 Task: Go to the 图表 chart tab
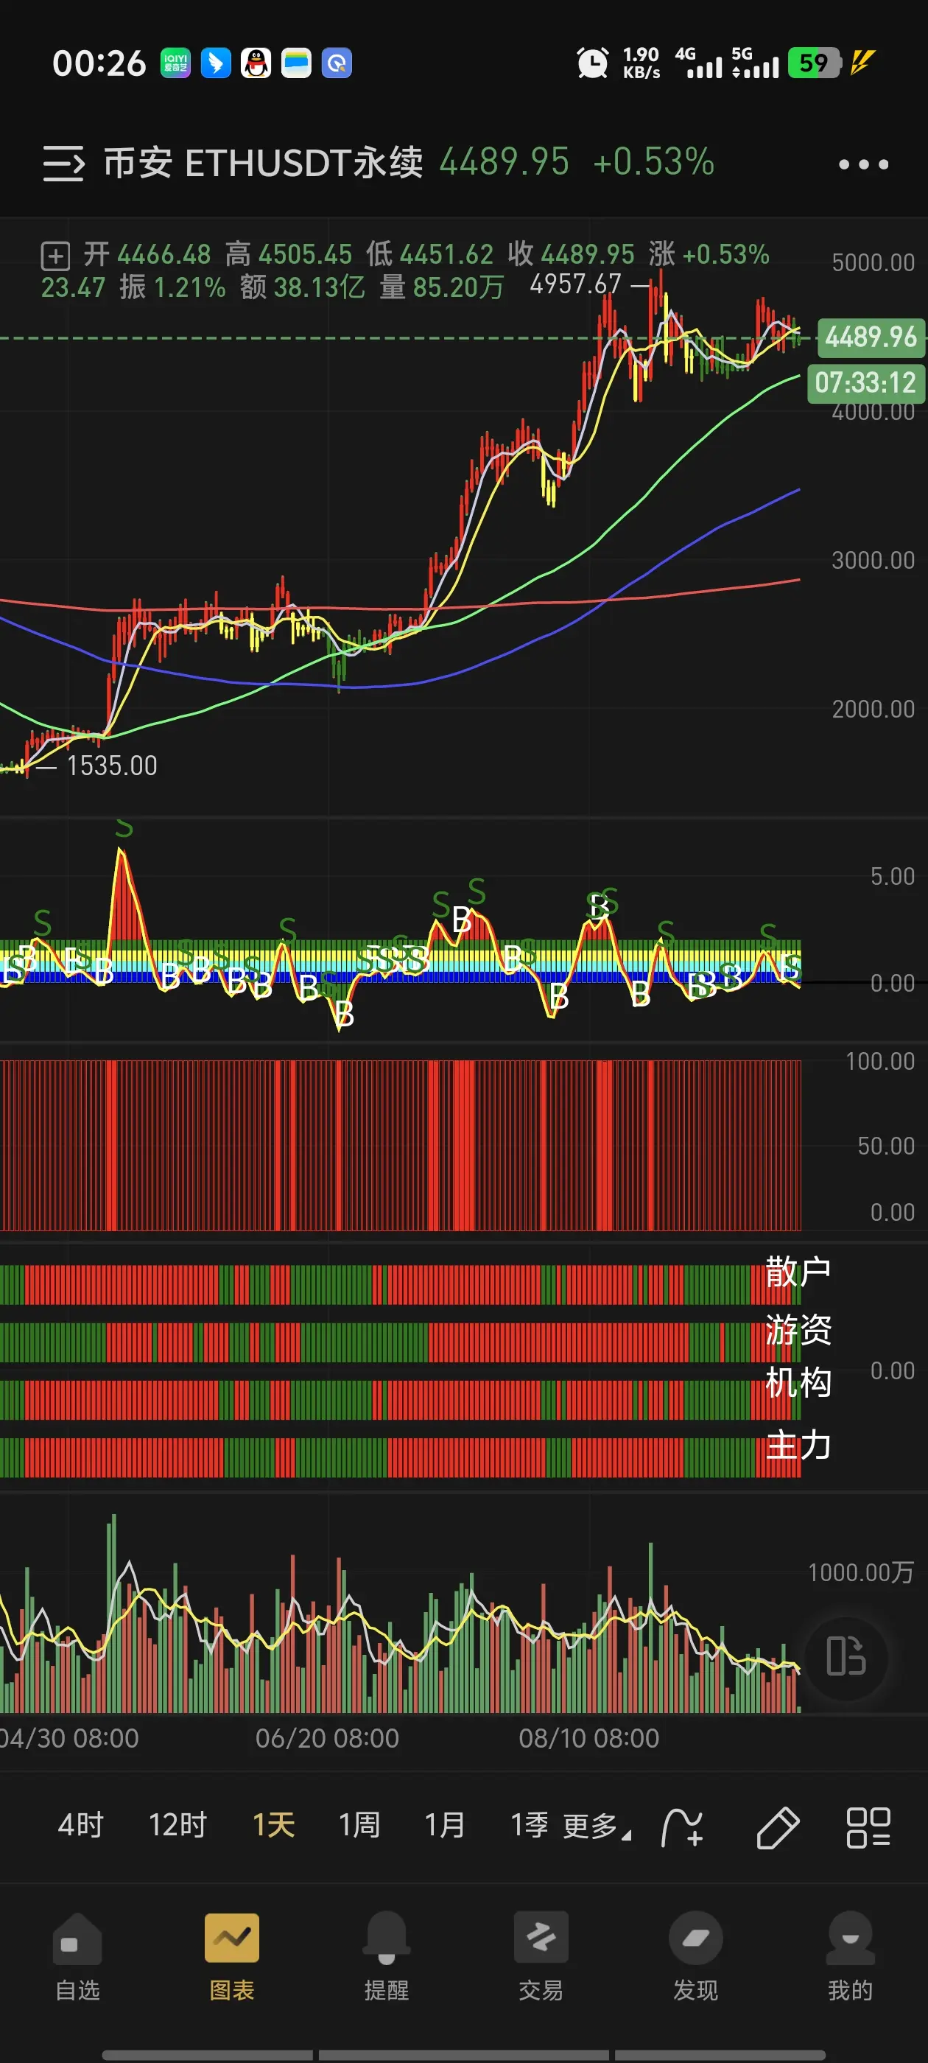point(232,1956)
